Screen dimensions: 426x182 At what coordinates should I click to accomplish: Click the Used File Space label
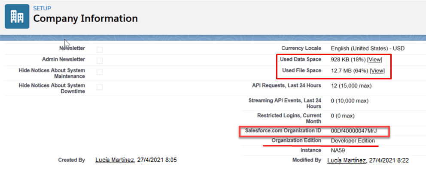point(302,71)
